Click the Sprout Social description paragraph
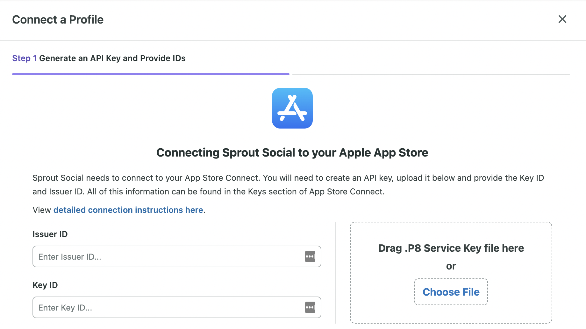Image resolution: width=586 pixels, height=329 pixels. [288, 185]
